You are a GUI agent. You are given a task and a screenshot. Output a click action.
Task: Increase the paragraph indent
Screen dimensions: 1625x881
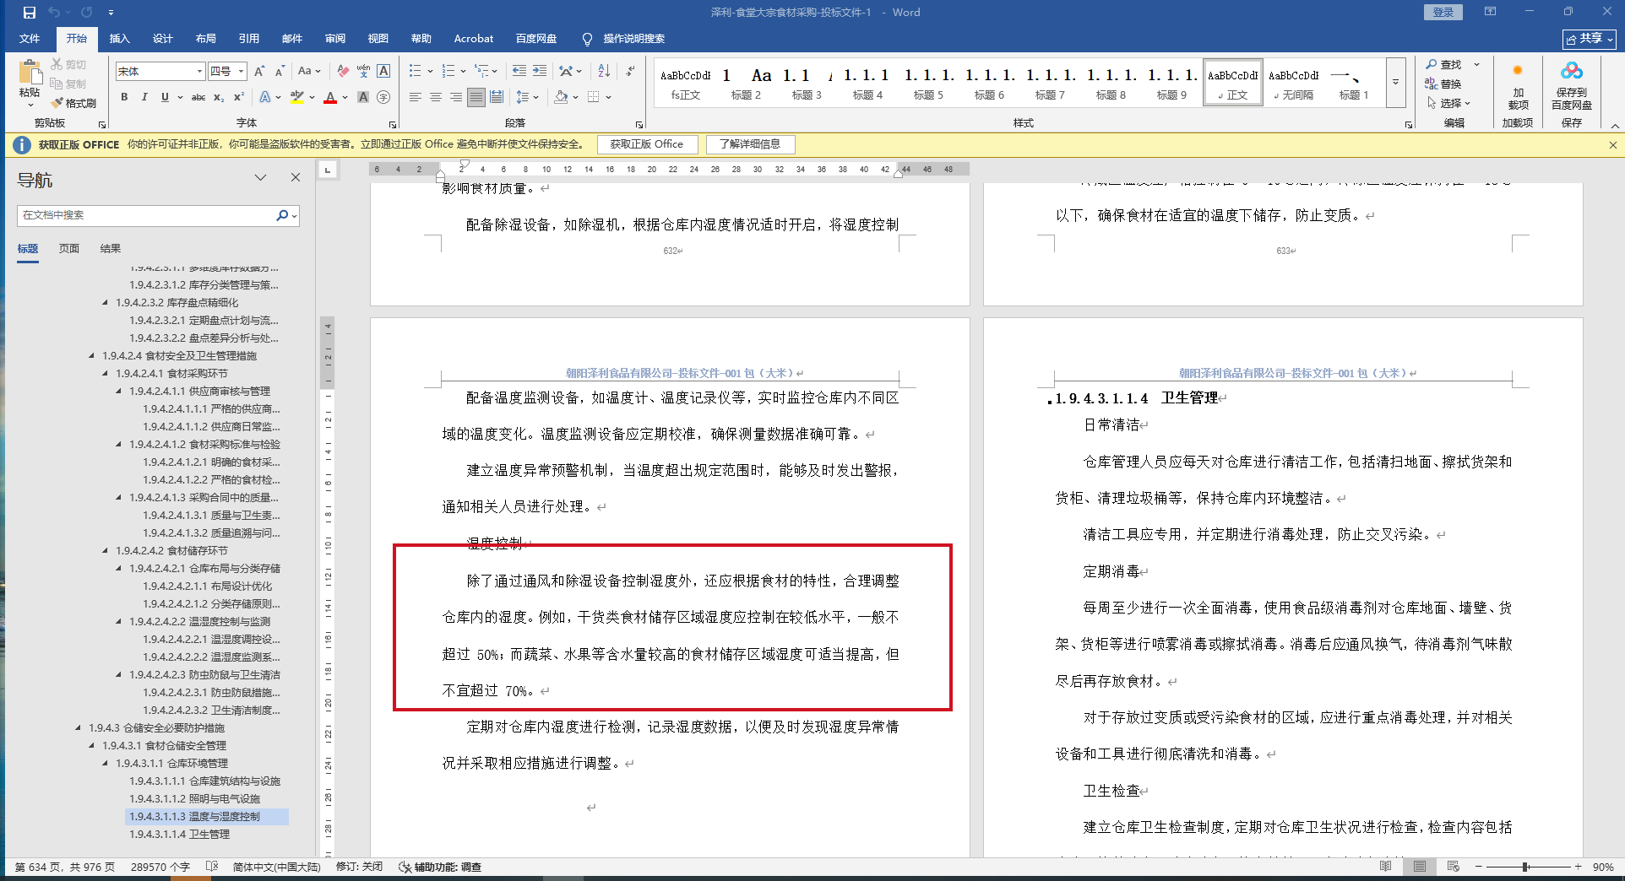[x=540, y=71]
